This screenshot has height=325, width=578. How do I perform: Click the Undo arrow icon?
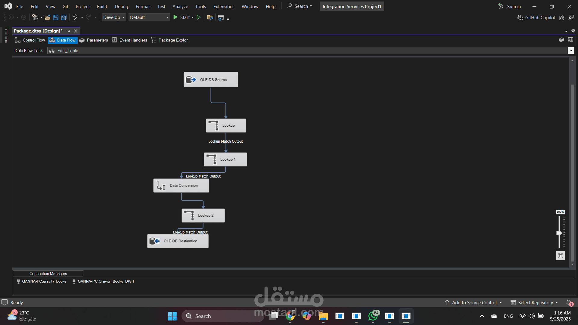point(75,17)
